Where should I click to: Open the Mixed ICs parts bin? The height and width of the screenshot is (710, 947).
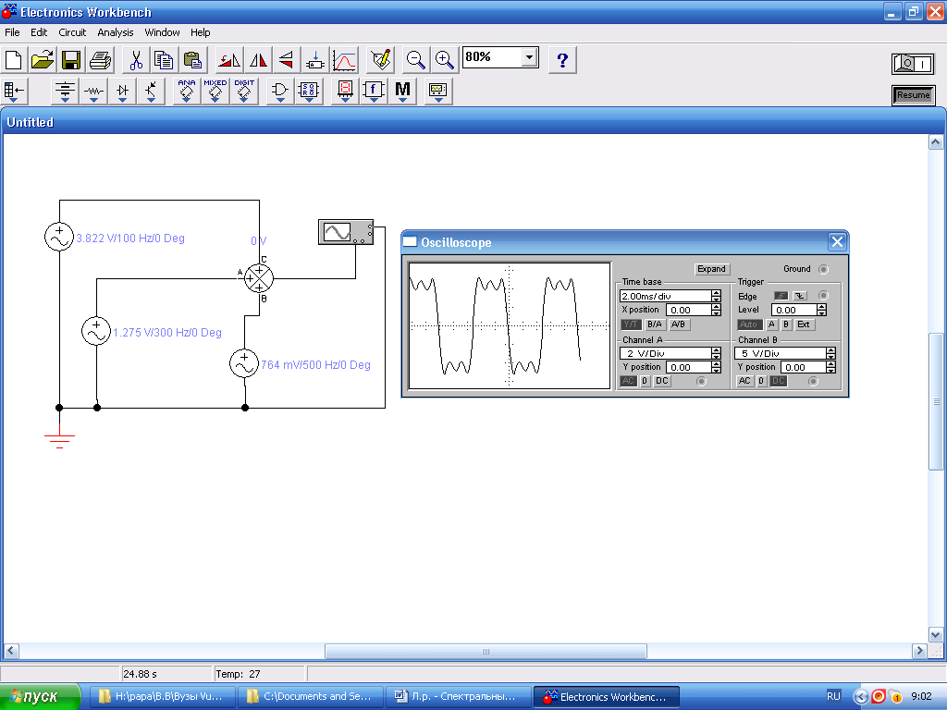(215, 92)
